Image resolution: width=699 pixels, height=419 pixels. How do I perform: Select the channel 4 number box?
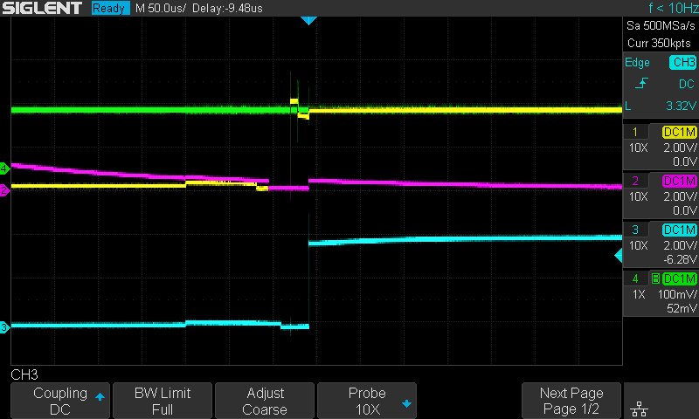[x=635, y=278]
